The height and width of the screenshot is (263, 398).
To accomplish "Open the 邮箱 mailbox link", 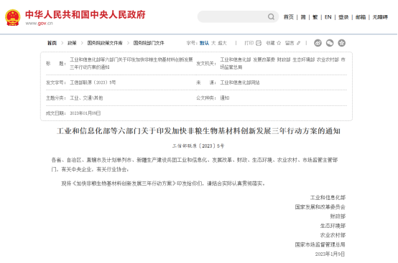I will tap(361, 17).
